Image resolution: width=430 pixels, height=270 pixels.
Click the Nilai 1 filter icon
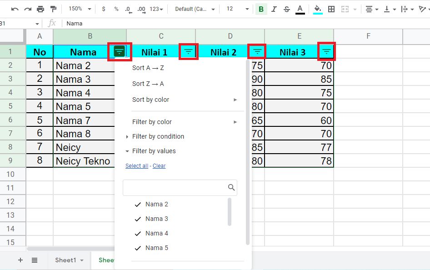click(x=188, y=51)
